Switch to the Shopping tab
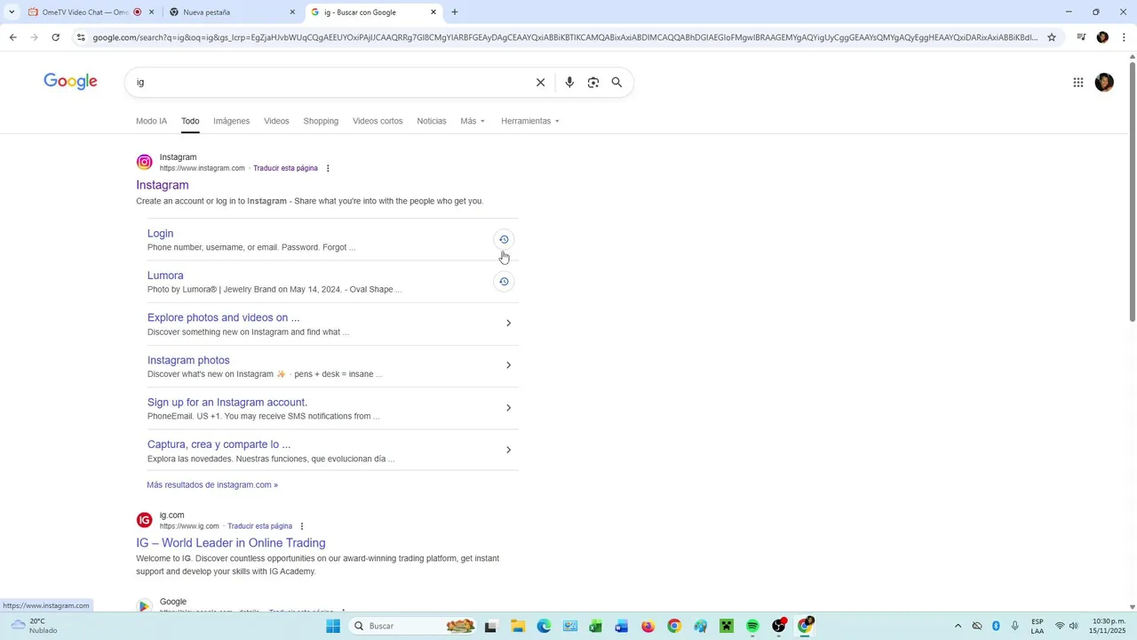Viewport: 1137px width, 640px height. coord(321,121)
